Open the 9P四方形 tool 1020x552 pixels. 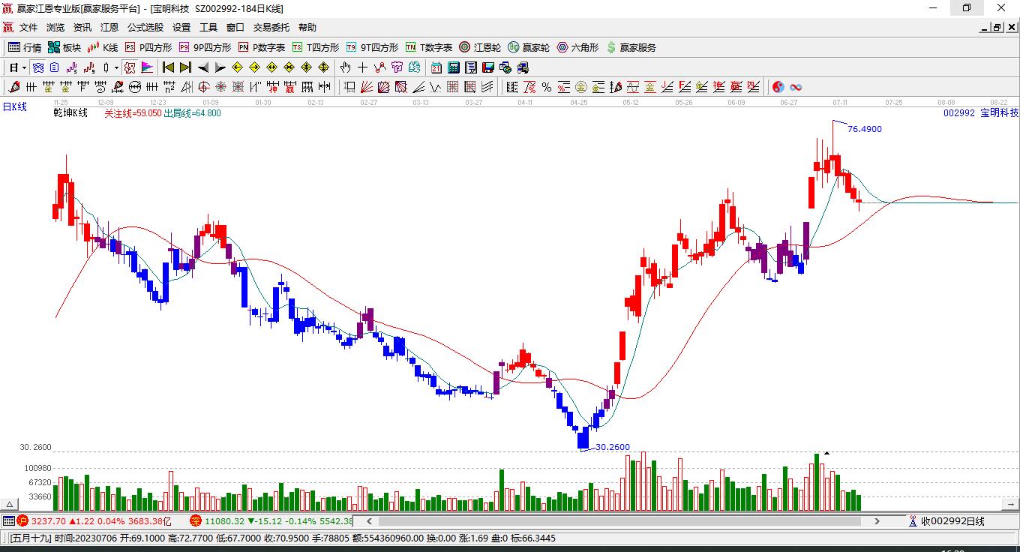(205, 47)
